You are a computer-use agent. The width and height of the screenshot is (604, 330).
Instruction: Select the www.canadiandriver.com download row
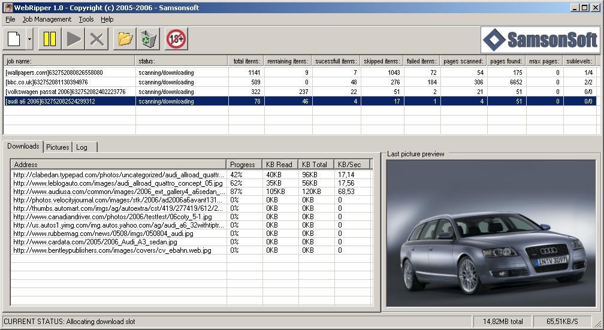pyautogui.click(x=191, y=217)
